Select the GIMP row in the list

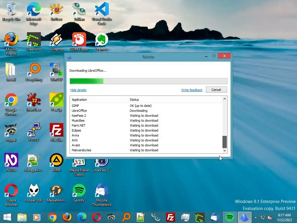click(x=146, y=106)
